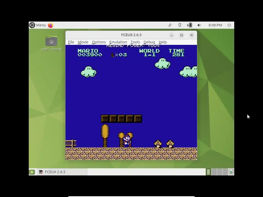Open the Debug menu
Image resolution: width=263 pixels, height=197 pixels.
(x=149, y=42)
